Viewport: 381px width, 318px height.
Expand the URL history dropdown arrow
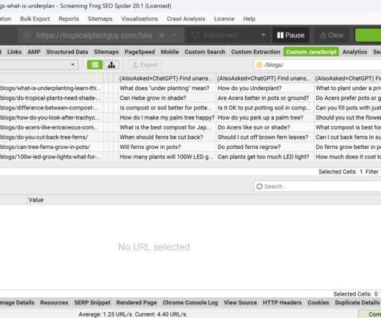click(x=174, y=35)
